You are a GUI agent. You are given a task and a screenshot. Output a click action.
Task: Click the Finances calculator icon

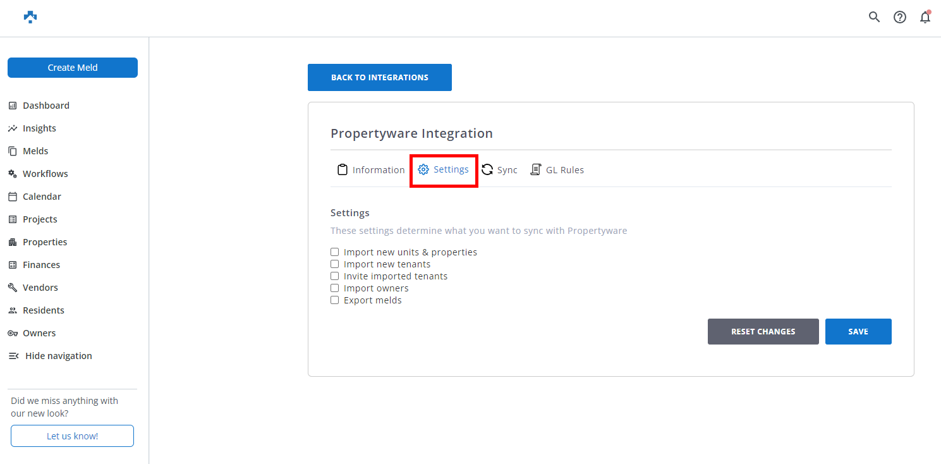[x=13, y=265]
